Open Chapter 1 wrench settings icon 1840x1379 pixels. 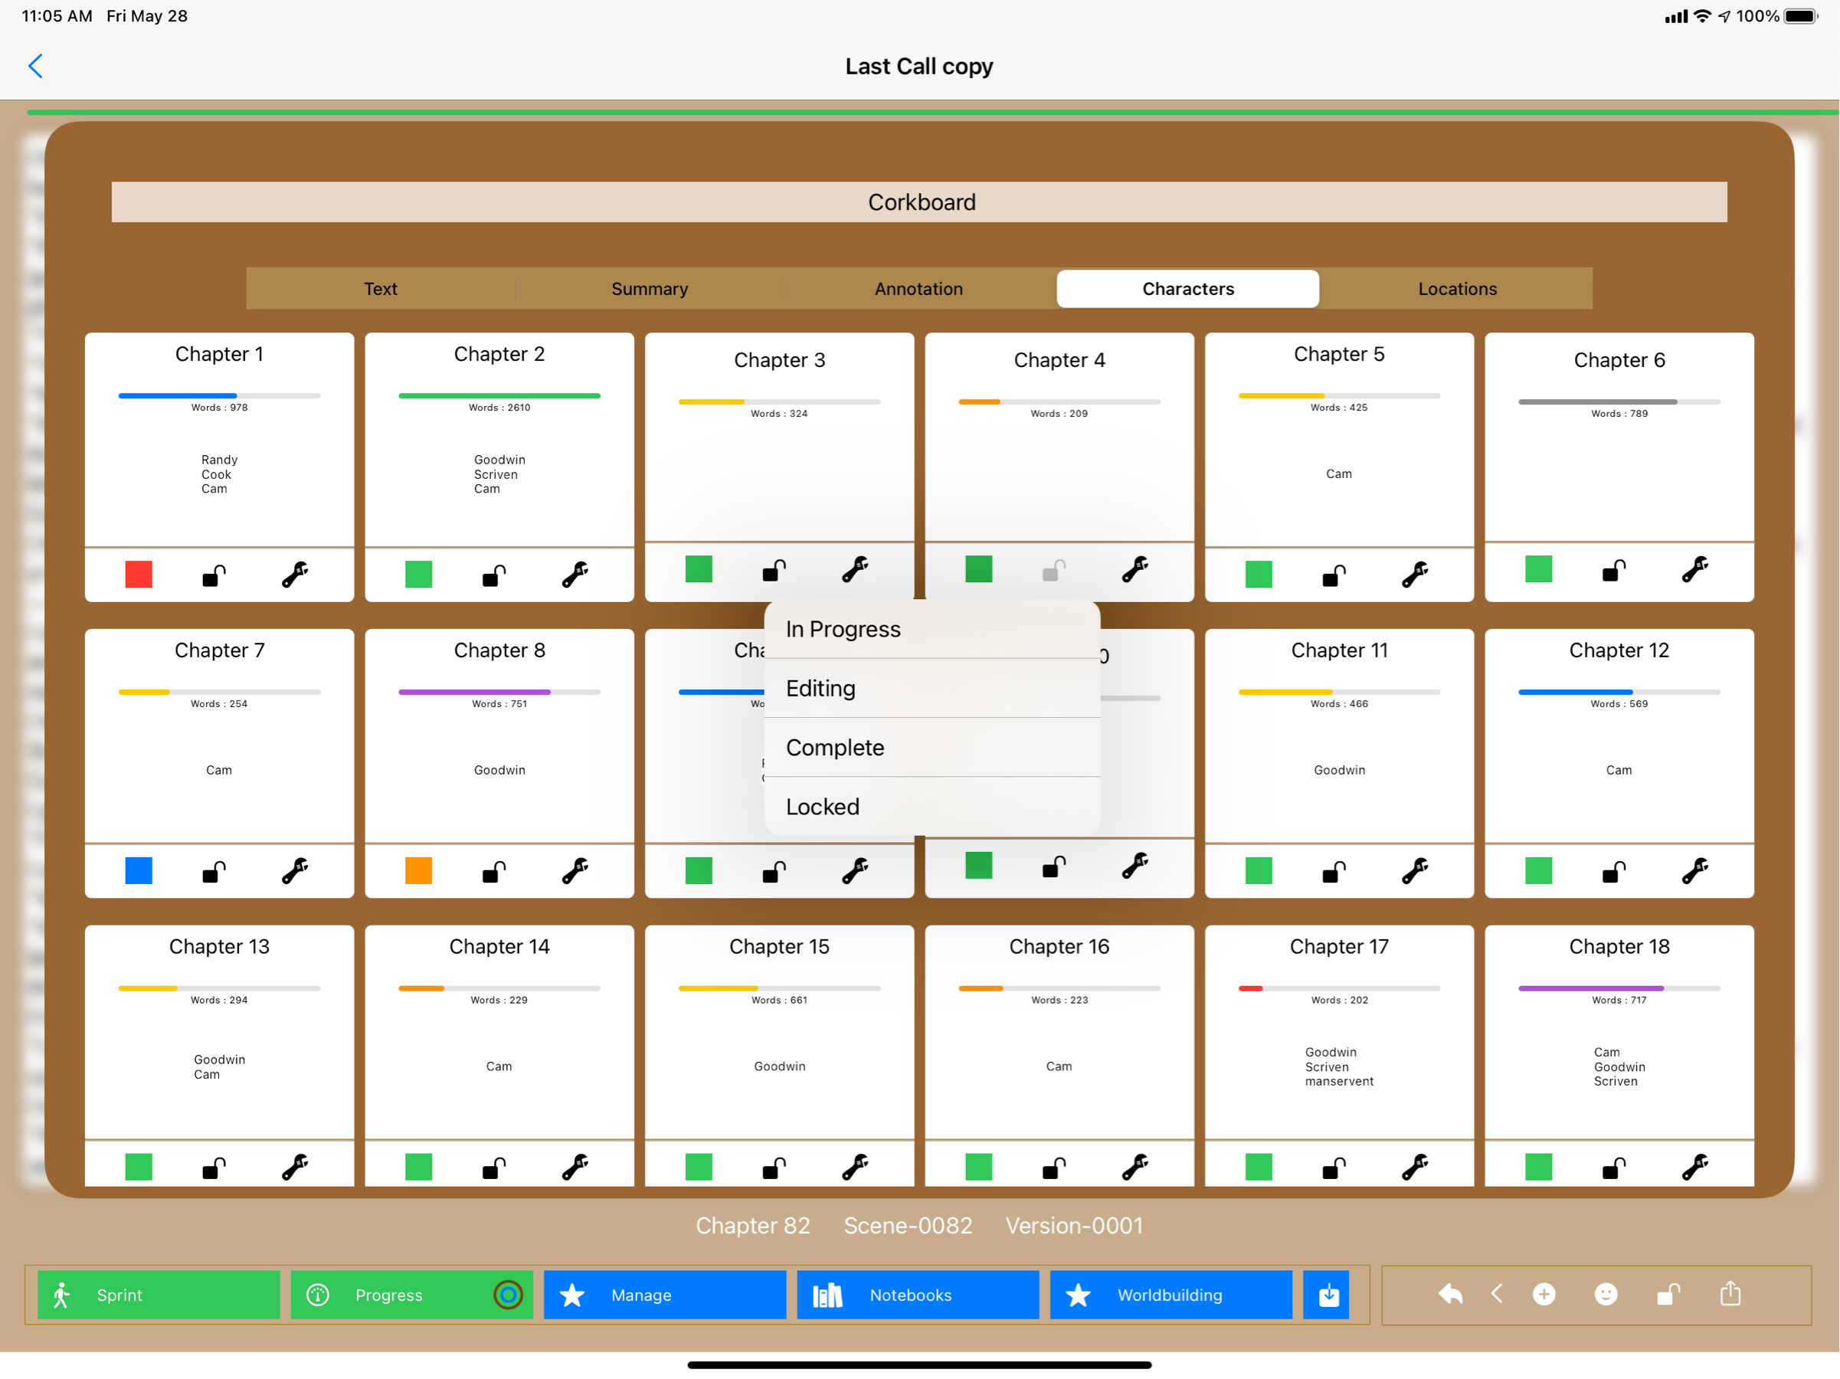294,575
